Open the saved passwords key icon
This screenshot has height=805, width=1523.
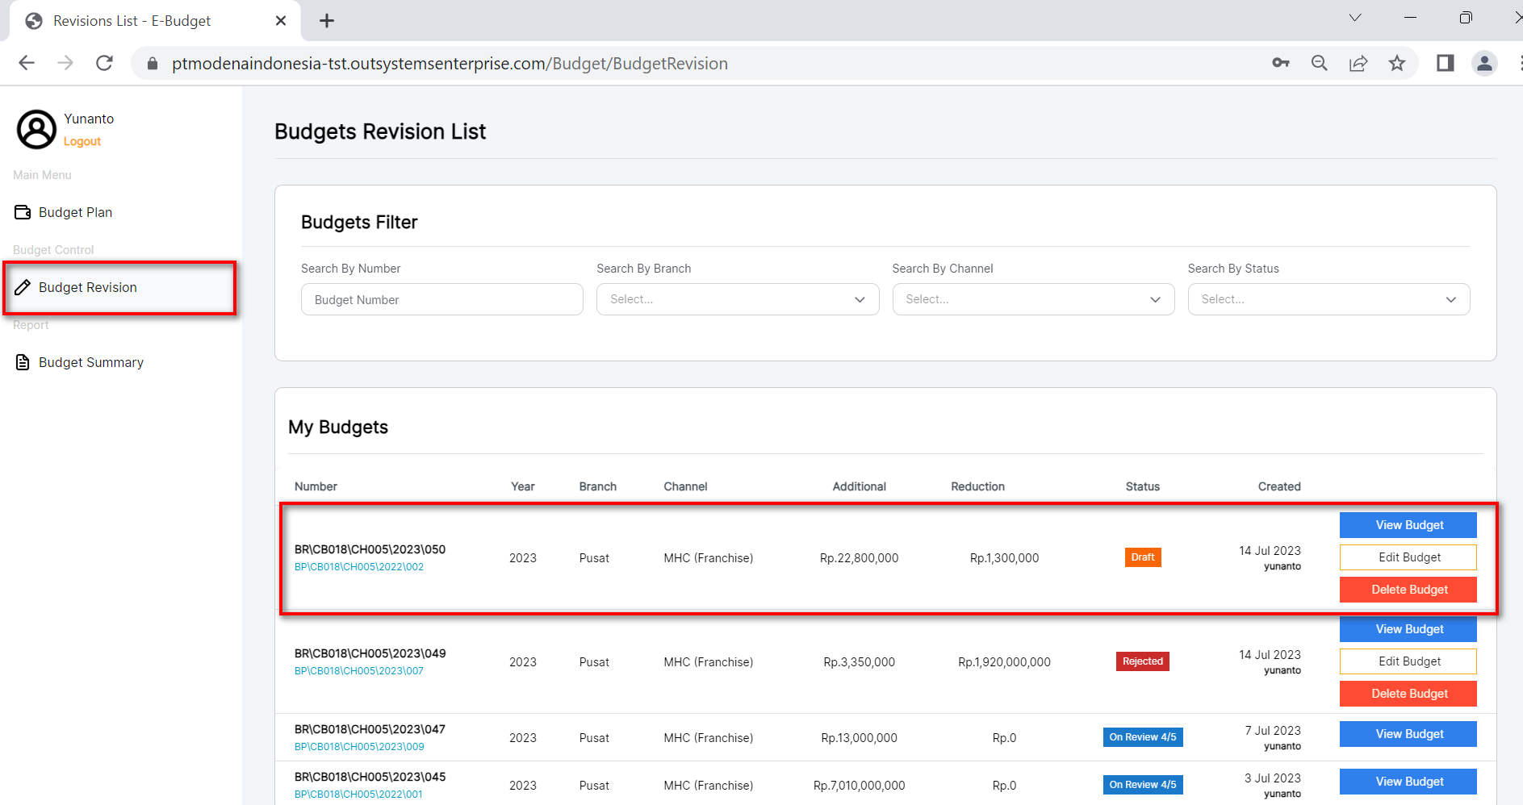tap(1281, 63)
